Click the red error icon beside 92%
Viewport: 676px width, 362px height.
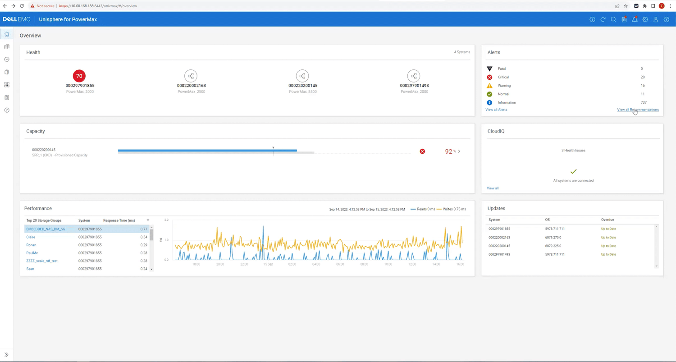click(422, 151)
